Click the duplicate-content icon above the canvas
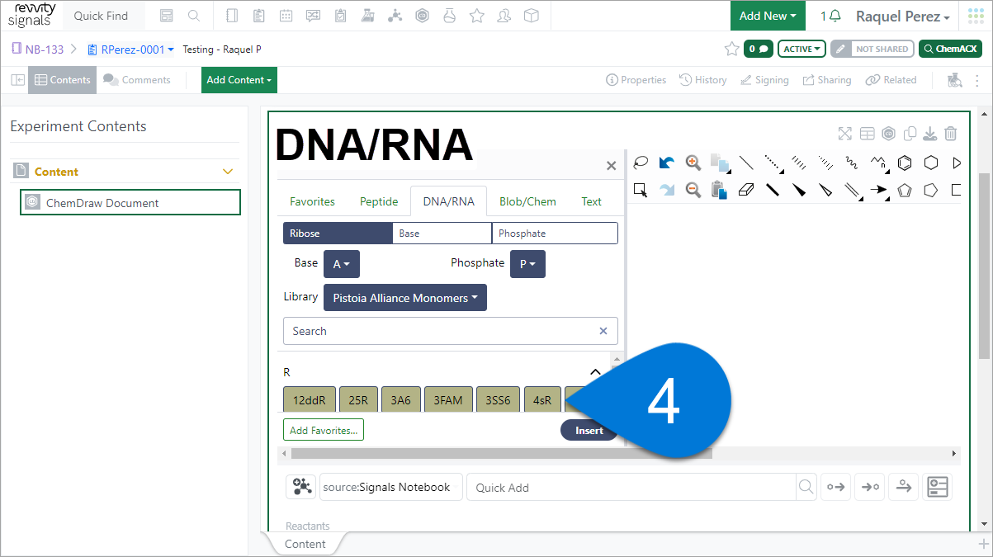 click(910, 134)
